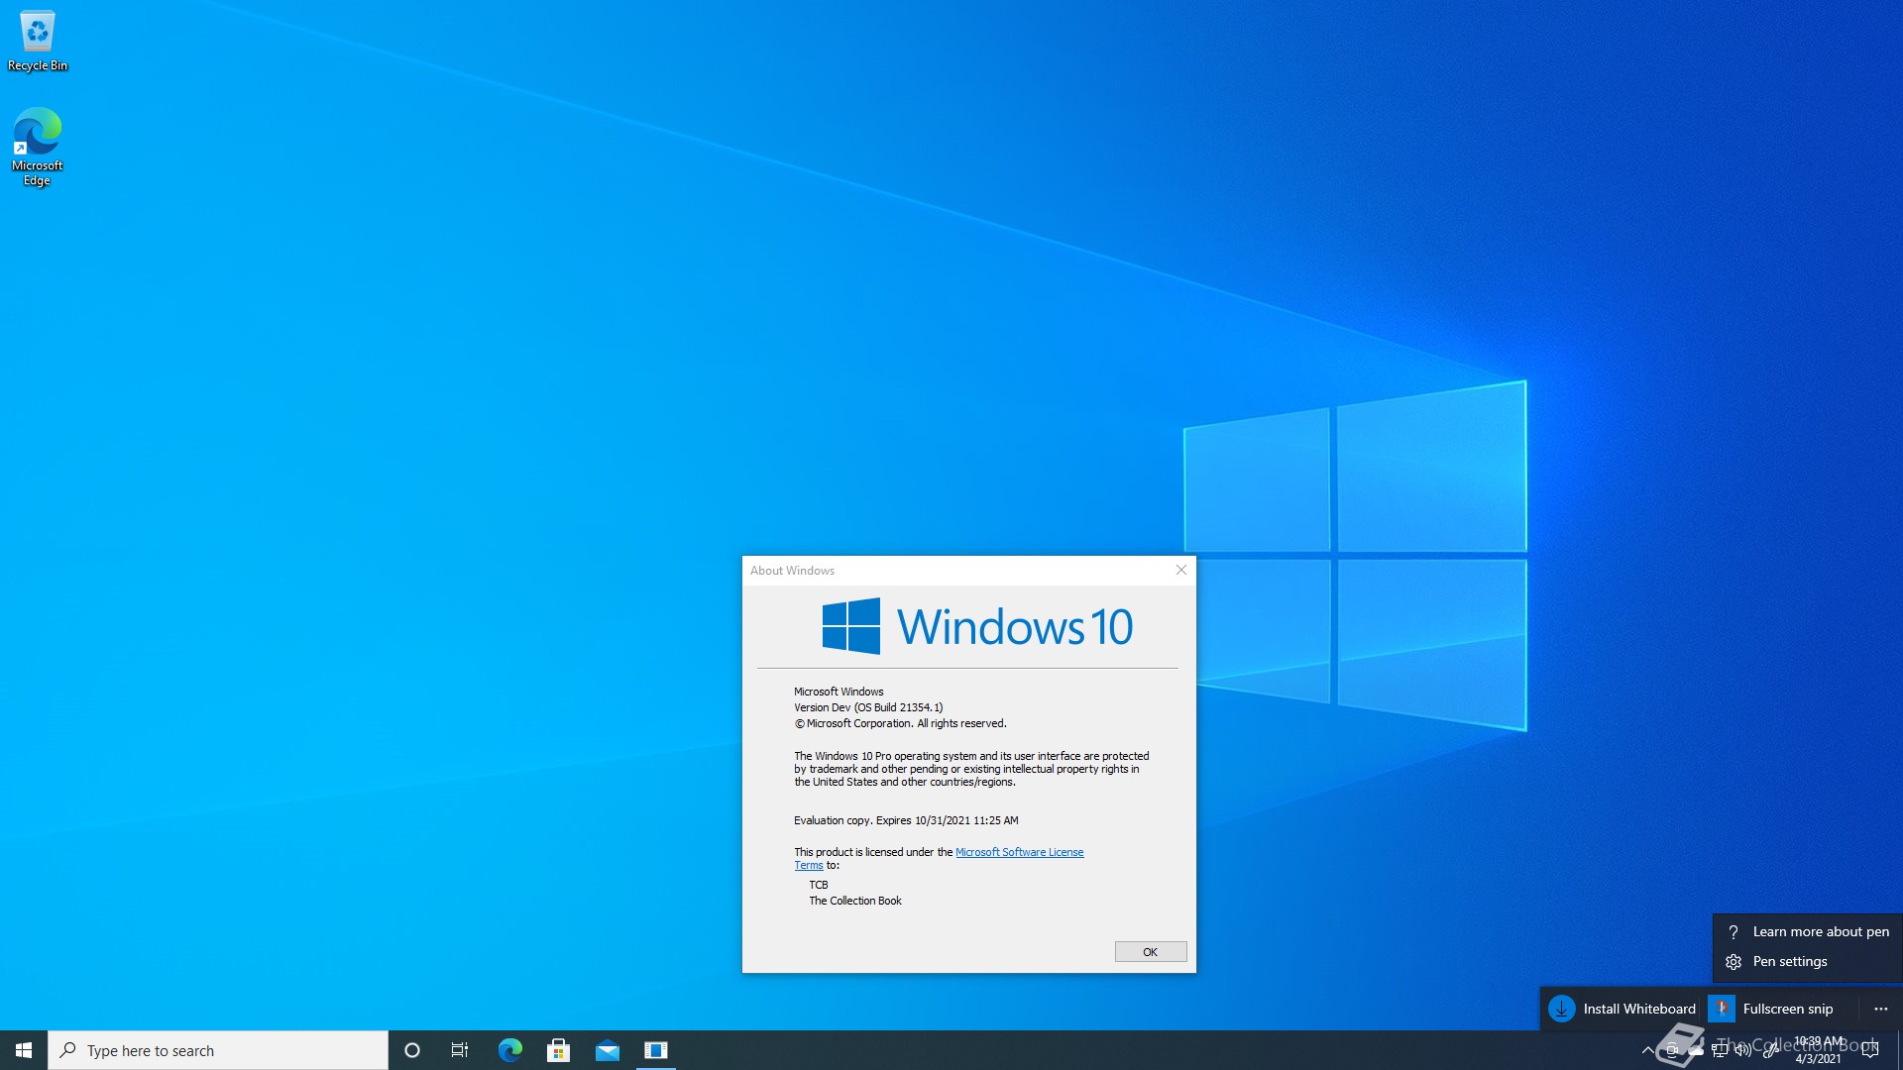Click the 'Microsoft Windows' heading text
The height and width of the screenshot is (1070, 1903).
[x=839, y=692]
